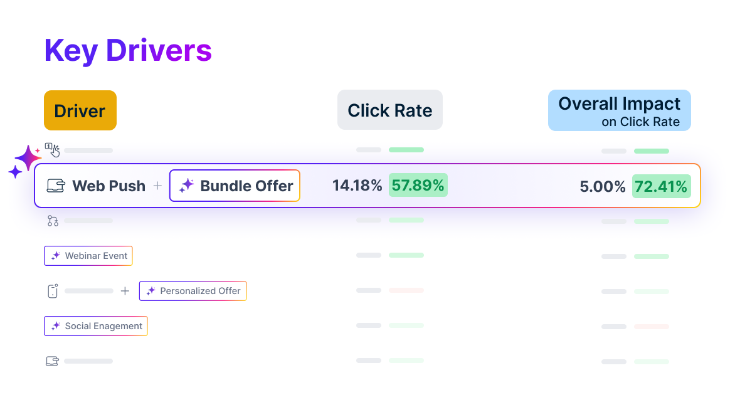This screenshot has height=400, width=735.
Task: Click the sparkle icon in Social Enagement chip
Action: [x=56, y=326]
